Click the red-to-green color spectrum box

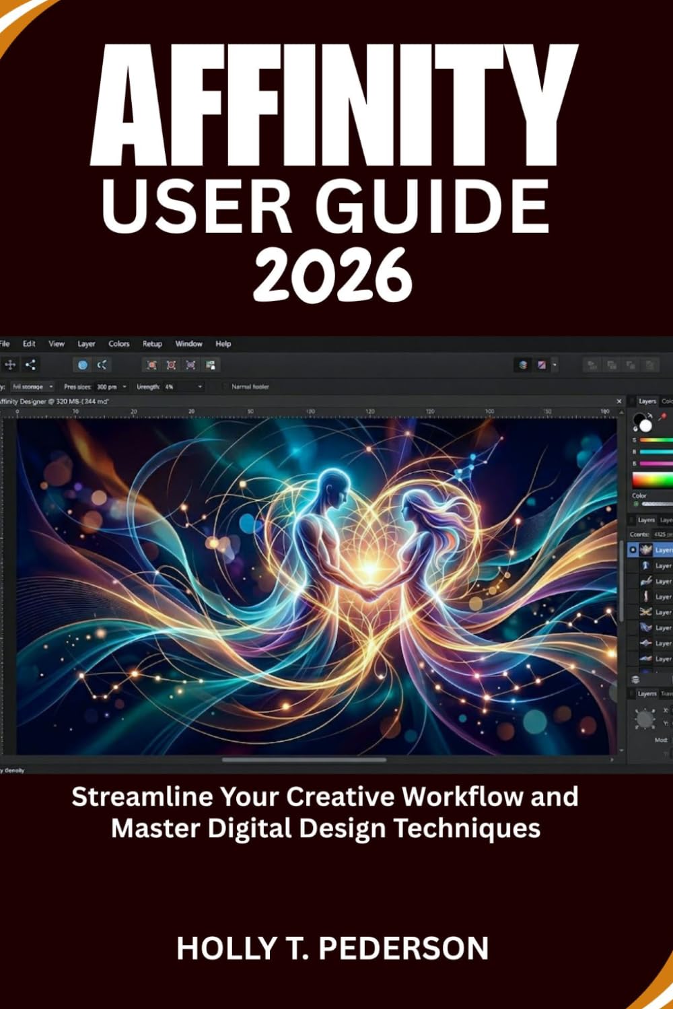pyautogui.click(x=652, y=480)
